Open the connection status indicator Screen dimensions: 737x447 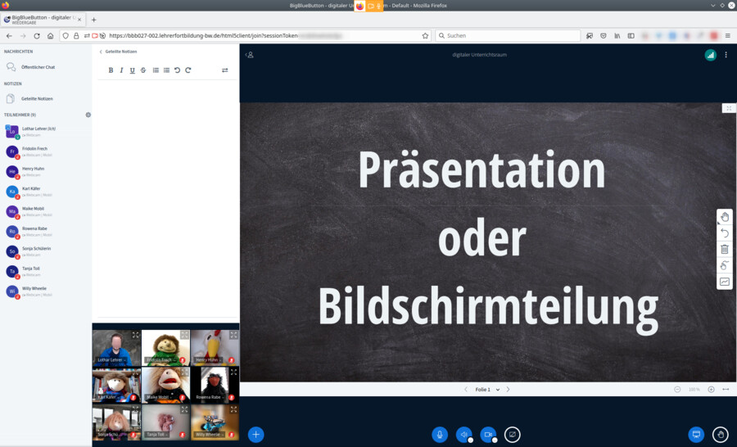[x=710, y=55]
